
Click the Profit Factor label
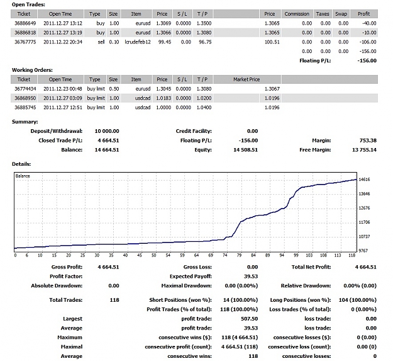tap(66, 277)
